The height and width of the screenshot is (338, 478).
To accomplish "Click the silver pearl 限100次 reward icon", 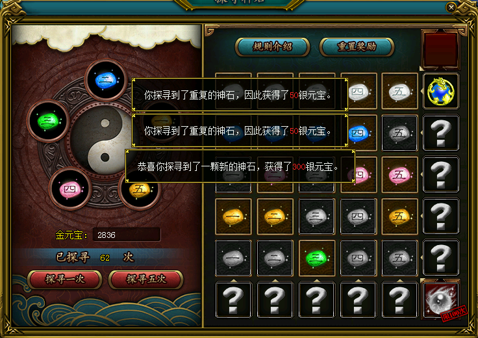I will (440, 300).
